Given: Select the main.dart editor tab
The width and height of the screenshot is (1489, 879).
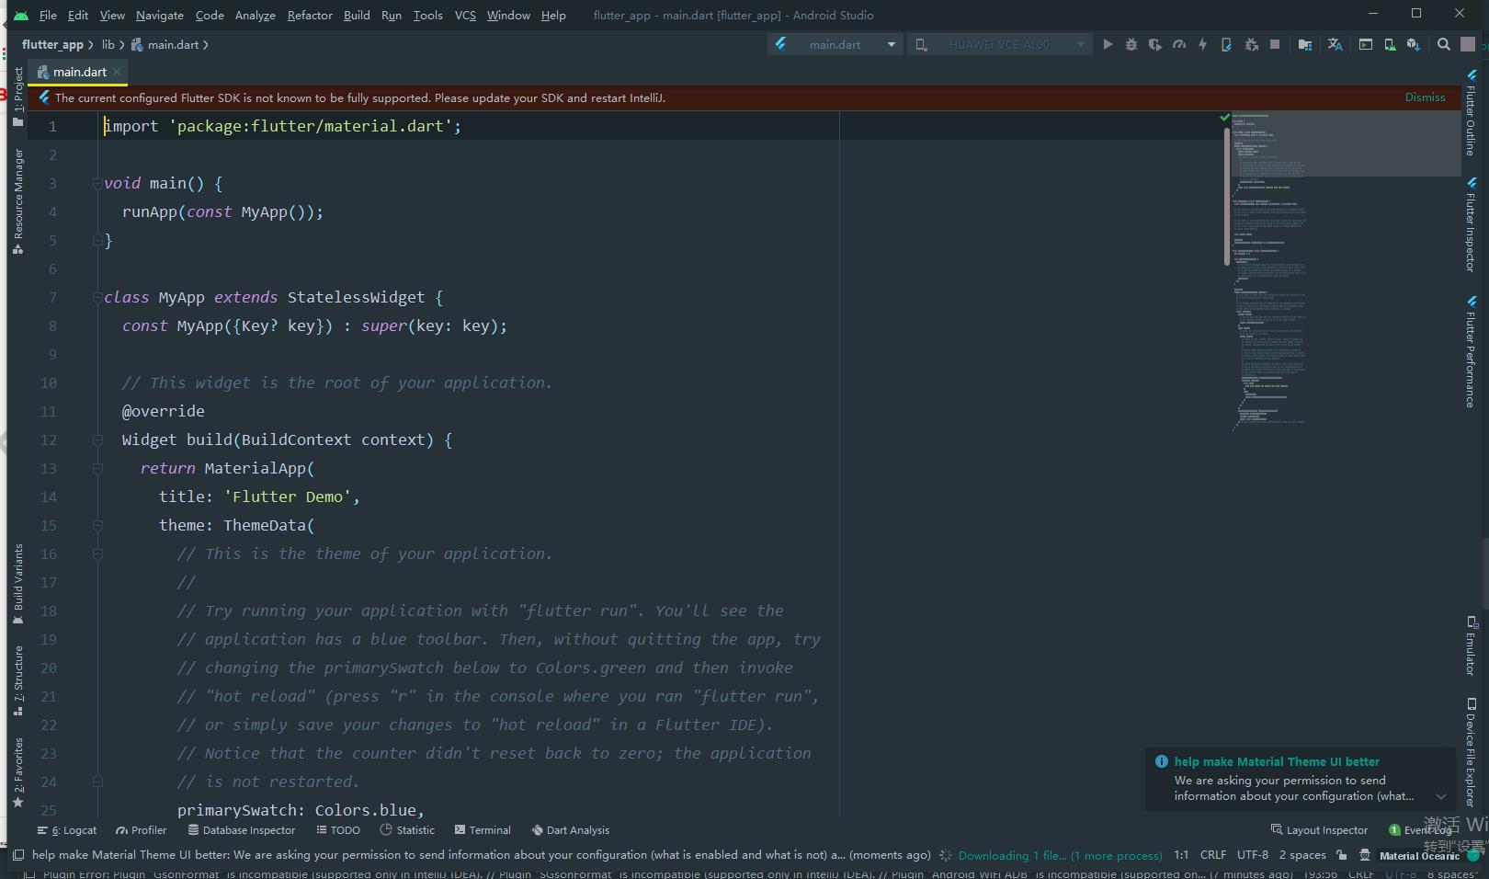Looking at the screenshot, I should (x=78, y=72).
